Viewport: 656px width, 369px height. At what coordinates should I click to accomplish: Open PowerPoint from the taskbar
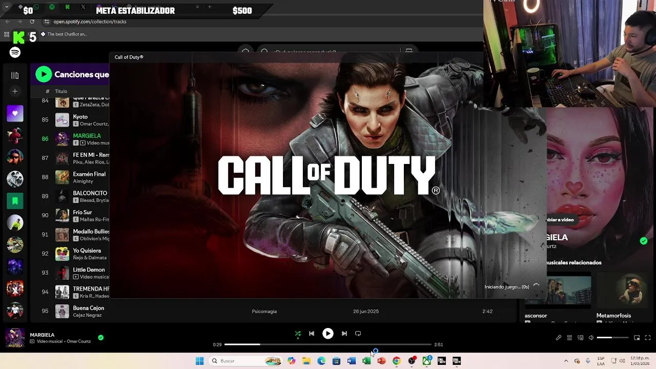381,361
